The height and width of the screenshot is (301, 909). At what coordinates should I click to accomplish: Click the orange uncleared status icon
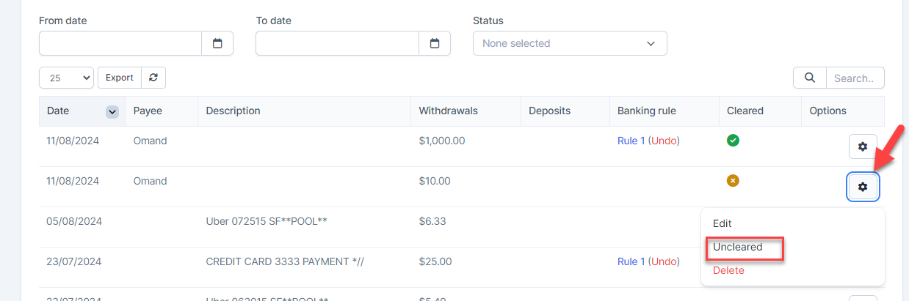point(733,181)
